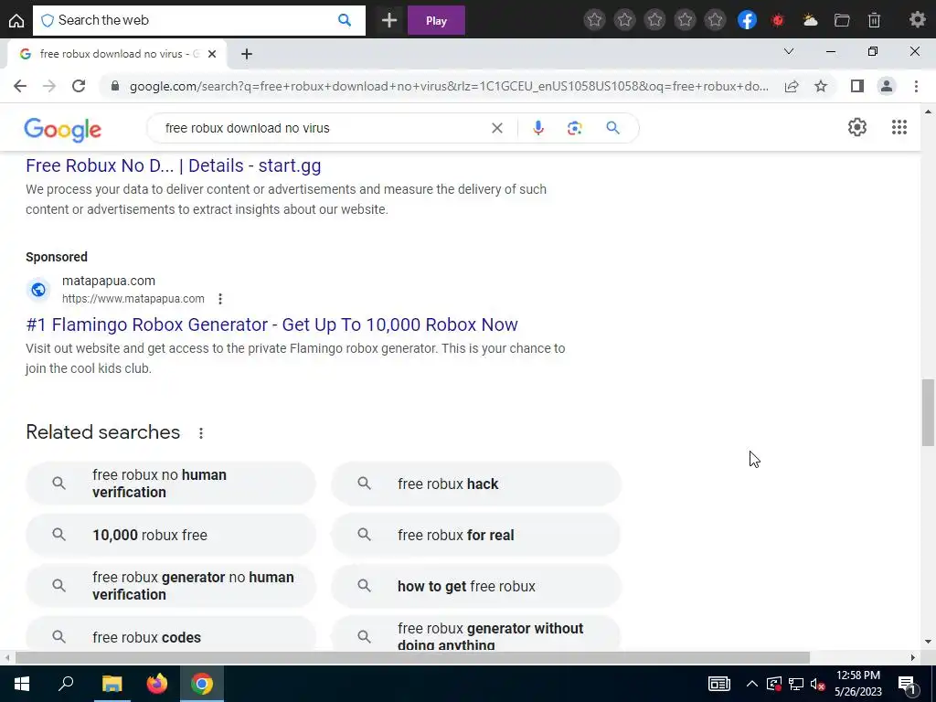Open muted volume tray icon
Image resolution: width=936 pixels, height=702 pixels.
click(818, 684)
